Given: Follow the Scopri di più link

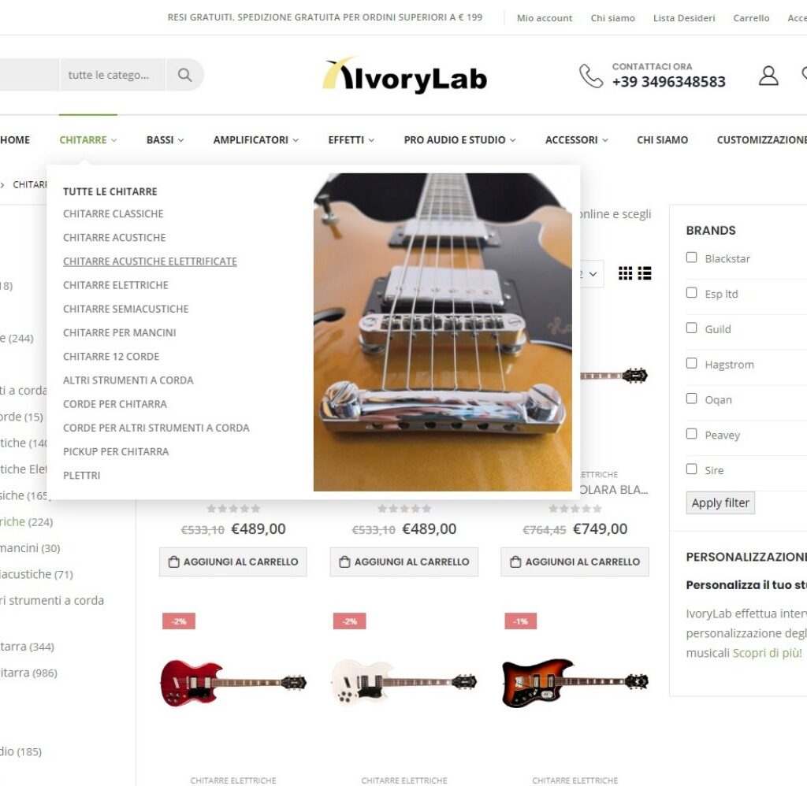Looking at the screenshot, I should (x=767, y=653).
